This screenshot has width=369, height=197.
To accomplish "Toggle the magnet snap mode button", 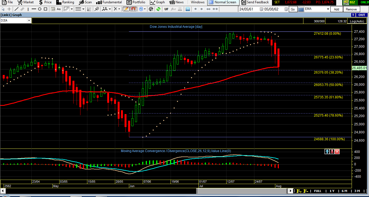I will tap(133, 9).
